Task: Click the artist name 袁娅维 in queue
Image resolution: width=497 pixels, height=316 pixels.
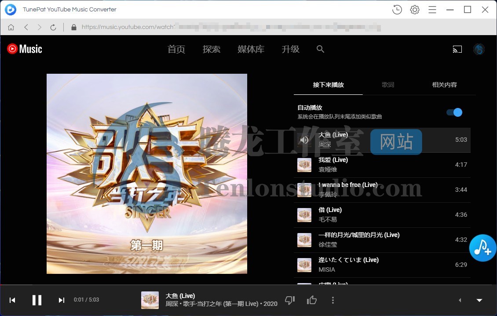Action: click(x=328, y=169)
